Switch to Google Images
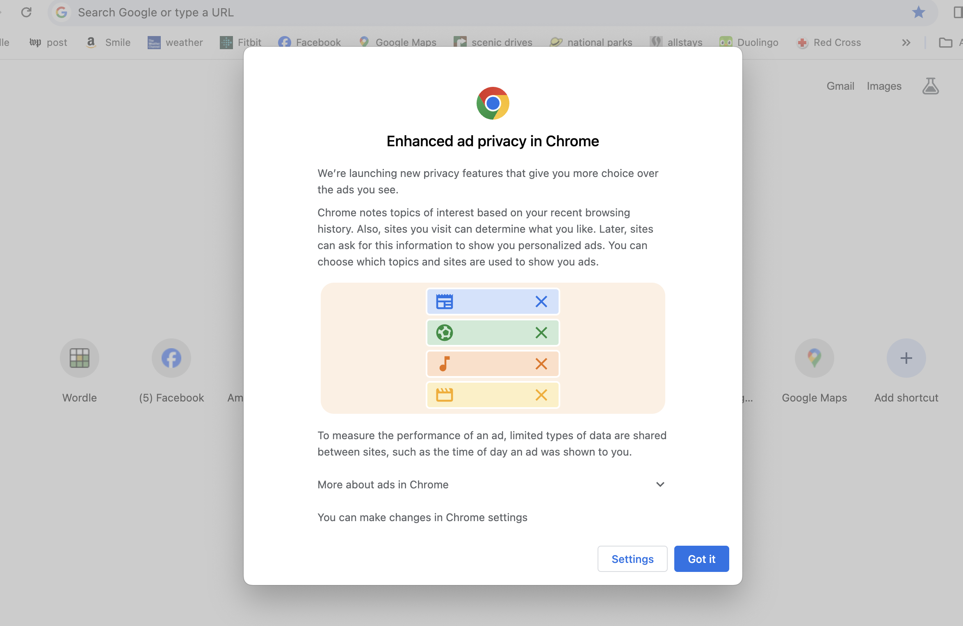This screenshot has width=963, height=626. tap(884, 86)
